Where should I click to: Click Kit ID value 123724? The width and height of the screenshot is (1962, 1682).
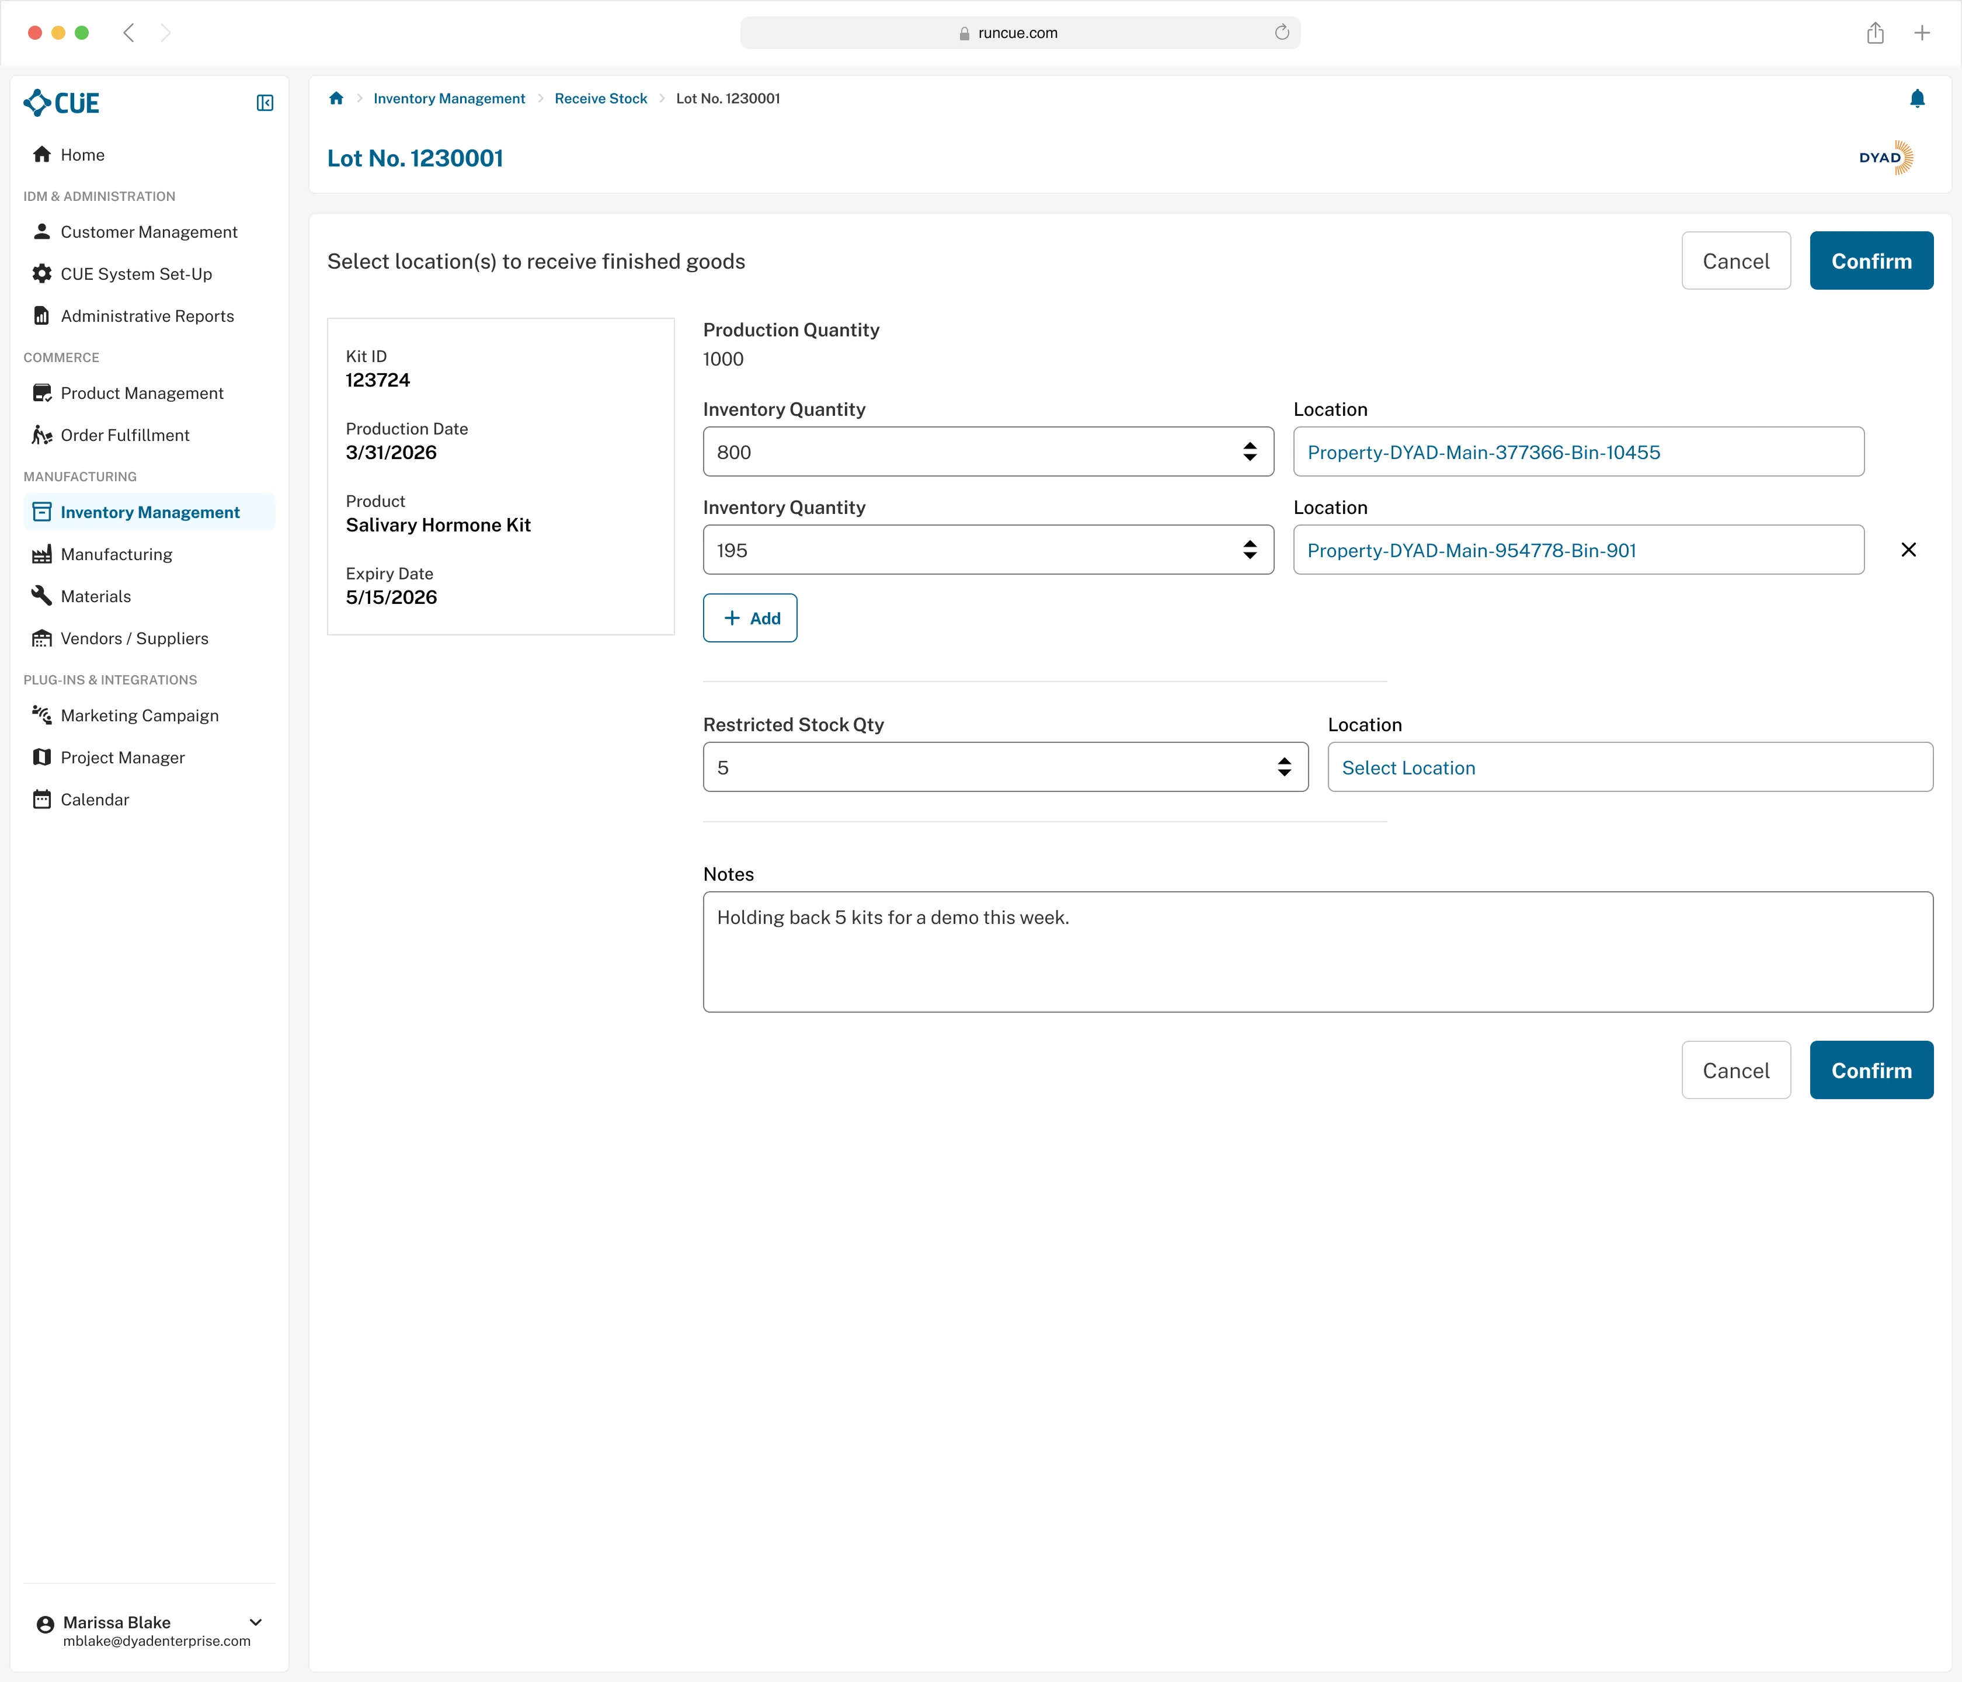[378, 380]
